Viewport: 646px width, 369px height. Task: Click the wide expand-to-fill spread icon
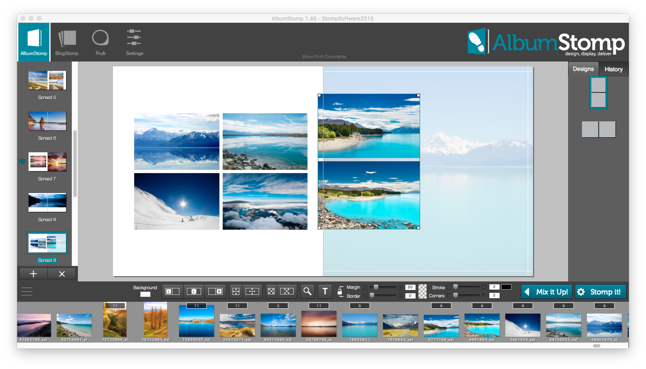pyautogui.click(x=287, y=291)
